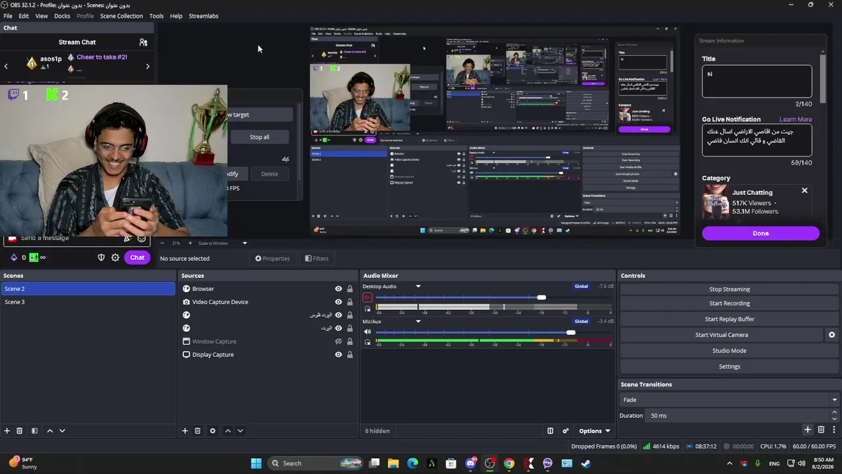Viewport: 842px width, 474px height.
Task: Hide the Browser source
Action: [339, 288]
